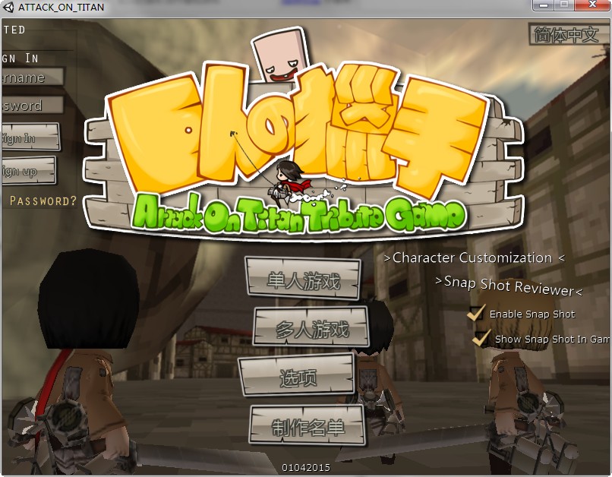Switch language via 简体中文 button
This screenshot has width=612, height=477.
coord(566,35)
